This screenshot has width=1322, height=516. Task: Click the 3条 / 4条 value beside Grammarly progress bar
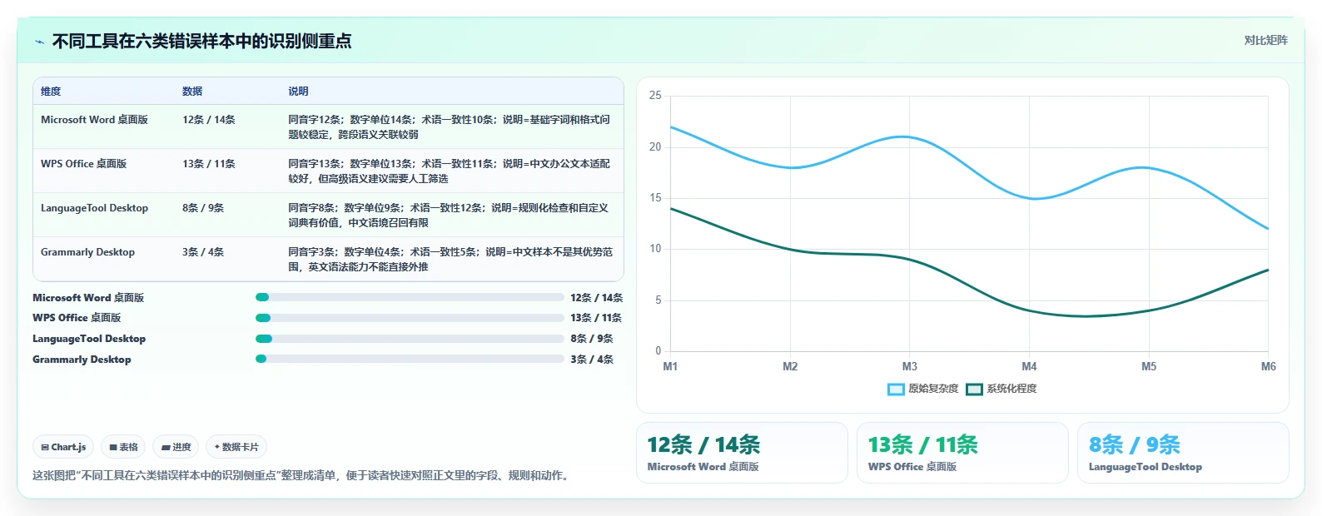coord(592,360)
